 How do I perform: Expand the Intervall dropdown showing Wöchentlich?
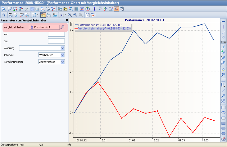coord(63,55)
